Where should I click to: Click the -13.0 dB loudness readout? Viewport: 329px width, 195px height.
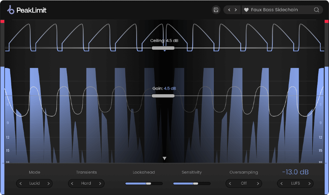tap(295, 172)
